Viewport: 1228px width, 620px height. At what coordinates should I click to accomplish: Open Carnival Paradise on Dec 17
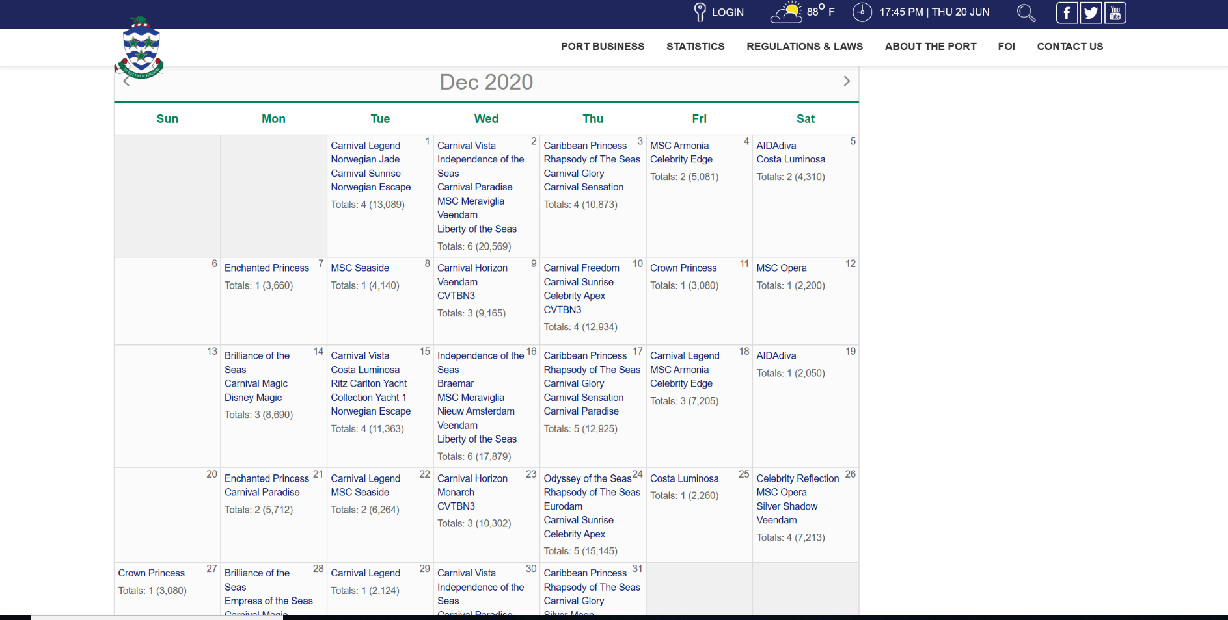click(581, 411)
